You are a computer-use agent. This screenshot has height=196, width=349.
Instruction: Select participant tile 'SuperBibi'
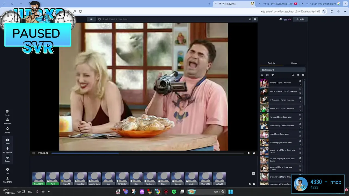point(80,179)
